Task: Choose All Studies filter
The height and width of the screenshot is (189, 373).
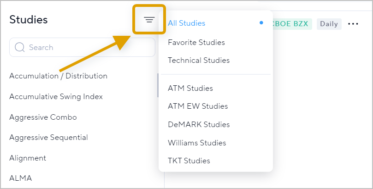Action: click(x=186, y=23)
